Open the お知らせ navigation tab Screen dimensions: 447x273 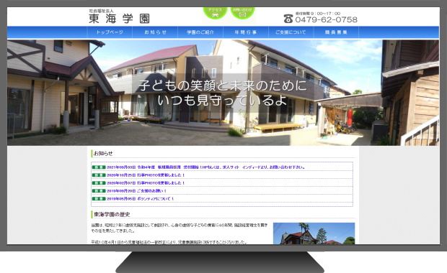(x=155, y=32)
